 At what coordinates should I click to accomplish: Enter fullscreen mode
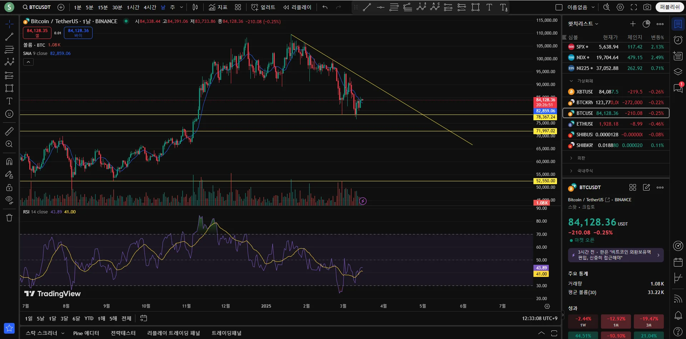634,7
